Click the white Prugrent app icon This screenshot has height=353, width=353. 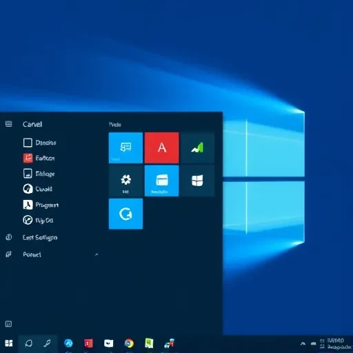pos(28,205)
